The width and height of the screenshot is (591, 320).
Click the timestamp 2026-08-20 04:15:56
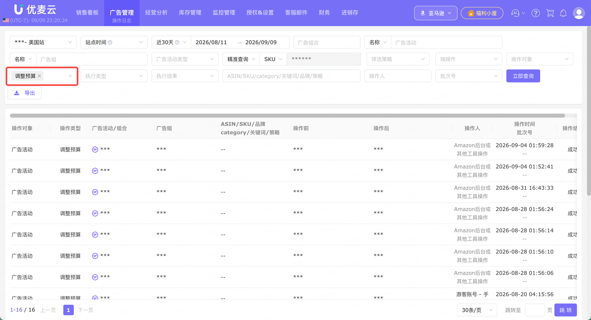coord(525,294)
